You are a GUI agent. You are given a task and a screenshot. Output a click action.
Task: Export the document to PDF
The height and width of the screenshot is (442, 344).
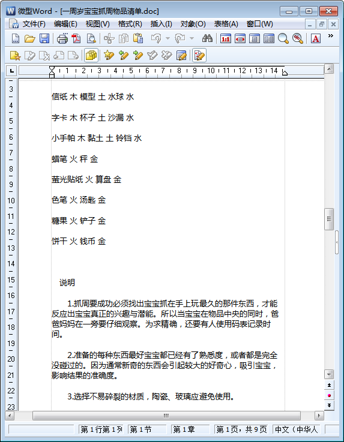point(76,38)
